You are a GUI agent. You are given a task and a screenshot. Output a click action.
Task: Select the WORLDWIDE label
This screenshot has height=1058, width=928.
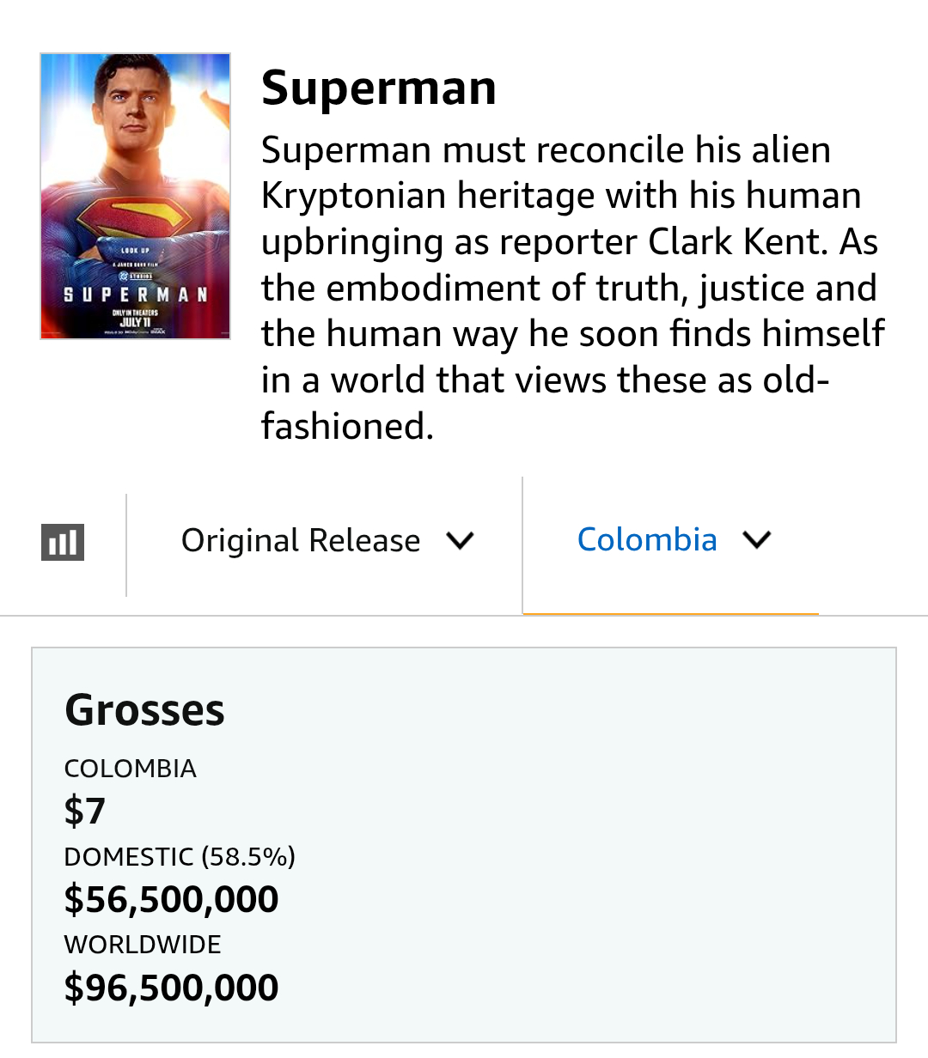click(x=143, y=945)
